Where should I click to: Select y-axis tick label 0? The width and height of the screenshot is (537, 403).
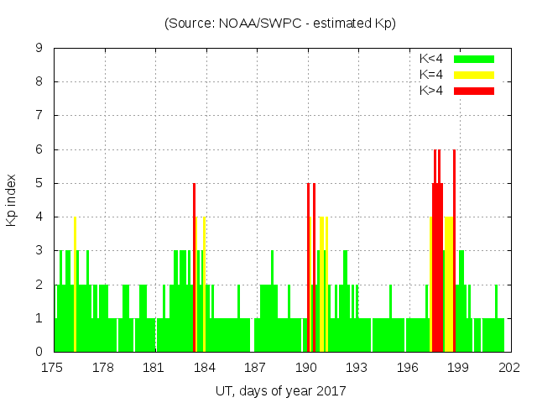39,352
